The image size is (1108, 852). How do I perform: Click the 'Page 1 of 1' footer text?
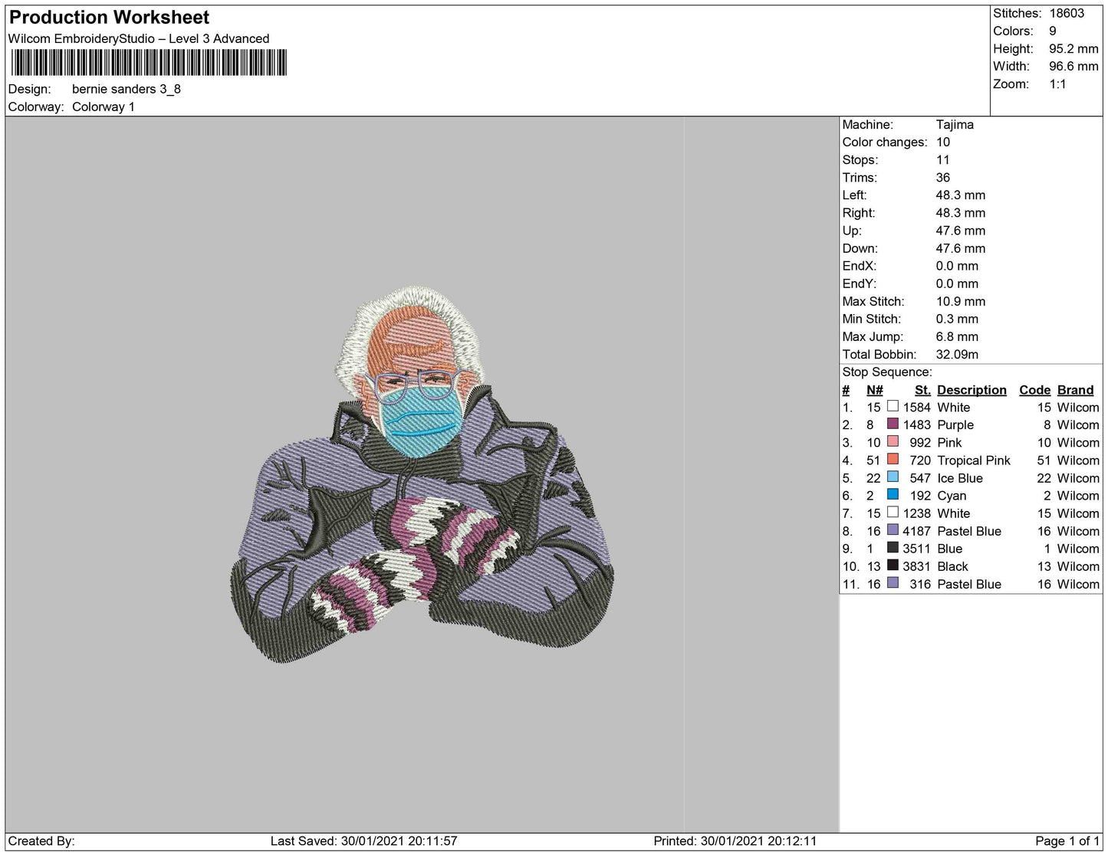click(x=1067, y=841)
